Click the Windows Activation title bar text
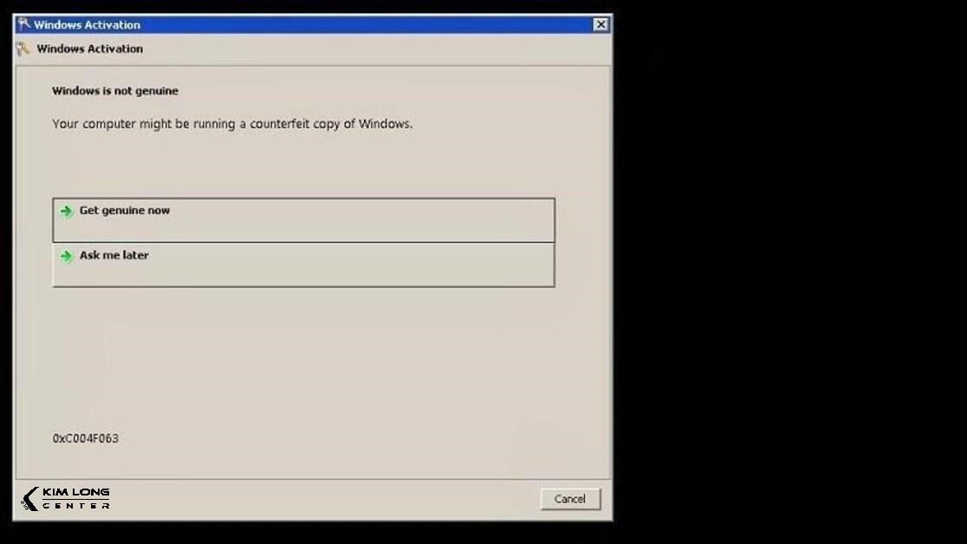967x544 pixels. [86, 24]
